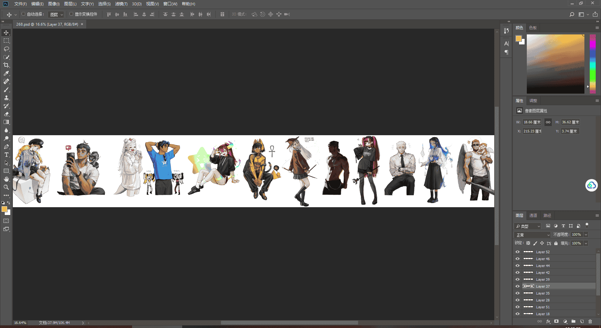Select the Gradient tool
The image size is (601, 328).
click(6, 122)
